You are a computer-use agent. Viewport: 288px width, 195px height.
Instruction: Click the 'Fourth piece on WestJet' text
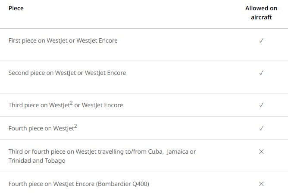tap(41, 128)
